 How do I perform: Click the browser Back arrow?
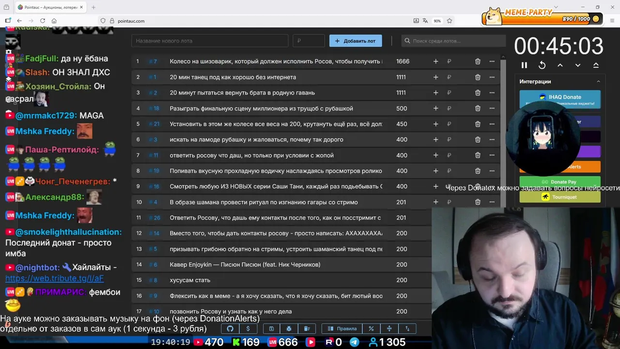pos(19,21)
